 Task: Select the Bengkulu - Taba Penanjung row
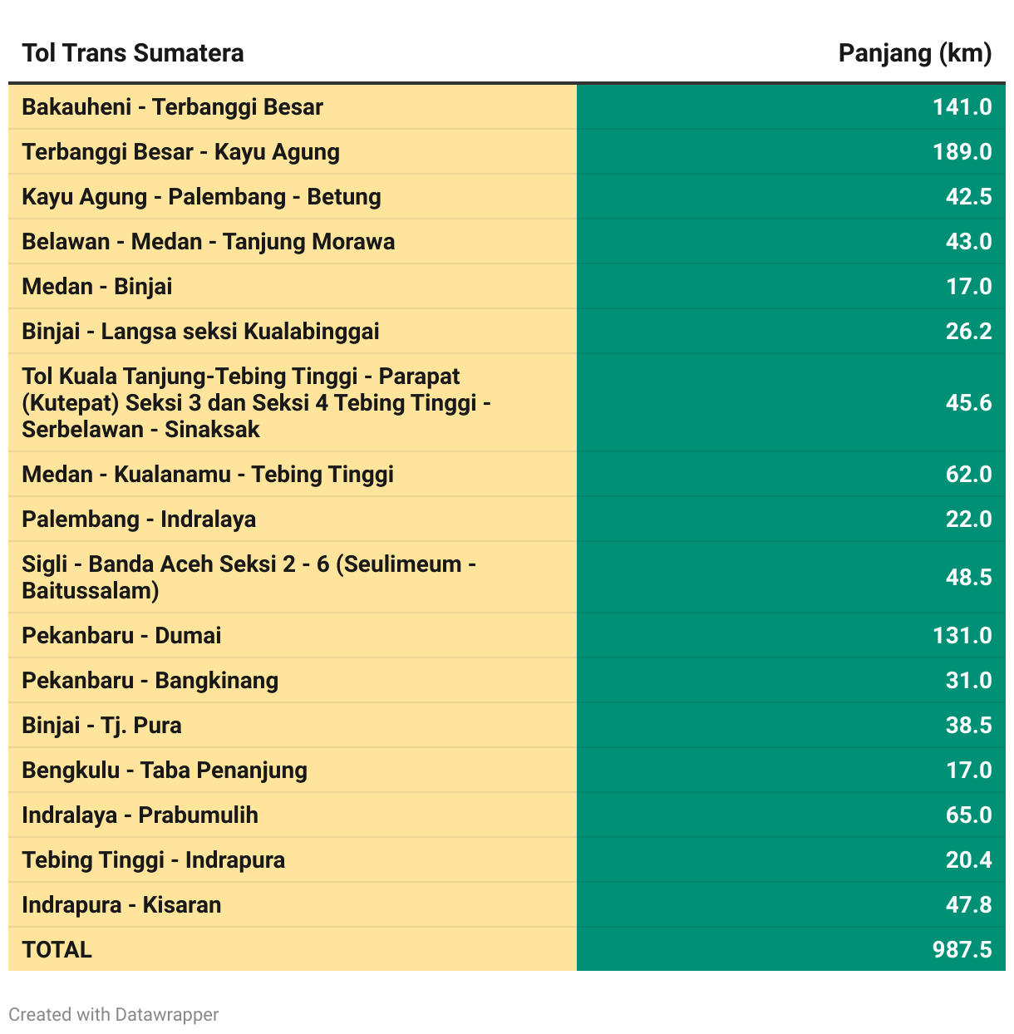(x=507, y=770)
